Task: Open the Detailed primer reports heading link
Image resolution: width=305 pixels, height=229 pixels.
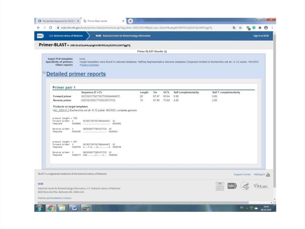Action: tap(76, 74)
